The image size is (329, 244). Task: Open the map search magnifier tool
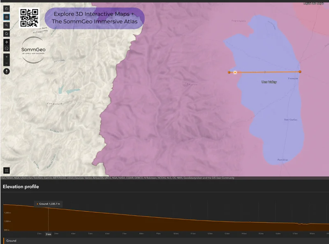pos(7,25)
